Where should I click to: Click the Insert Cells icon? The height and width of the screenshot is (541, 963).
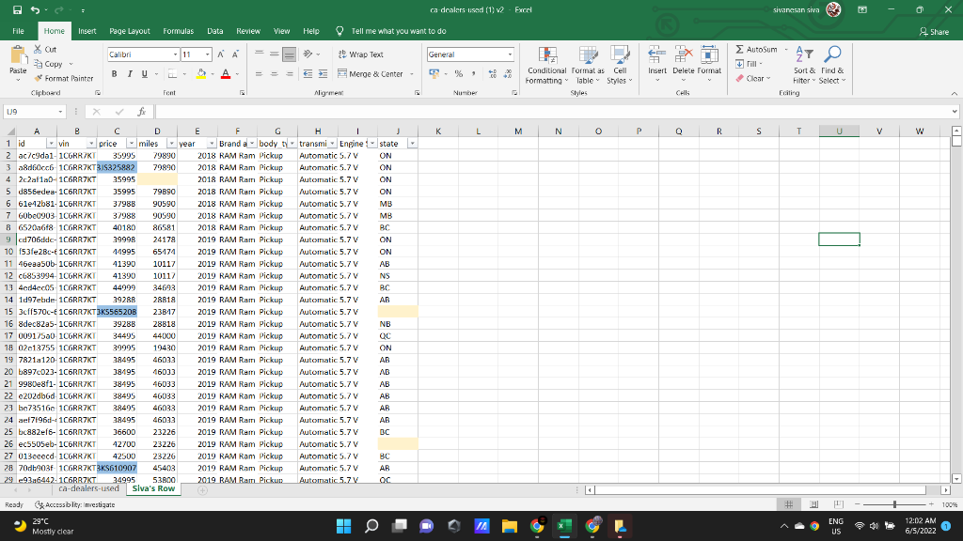point(655,58)
